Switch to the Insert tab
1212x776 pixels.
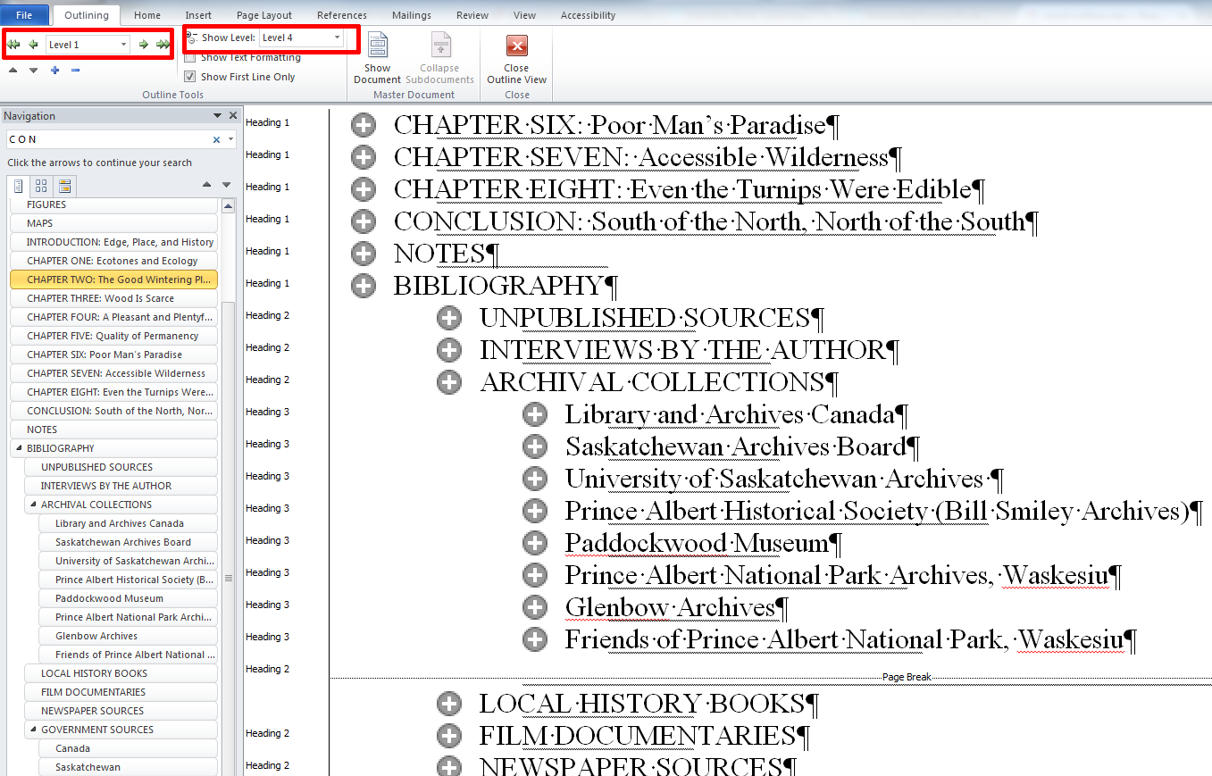198,15
